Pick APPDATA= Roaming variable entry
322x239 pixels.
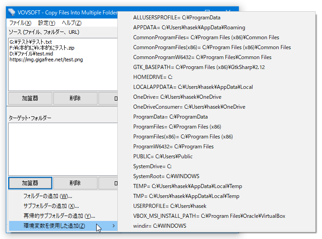(x=217, y=28)
